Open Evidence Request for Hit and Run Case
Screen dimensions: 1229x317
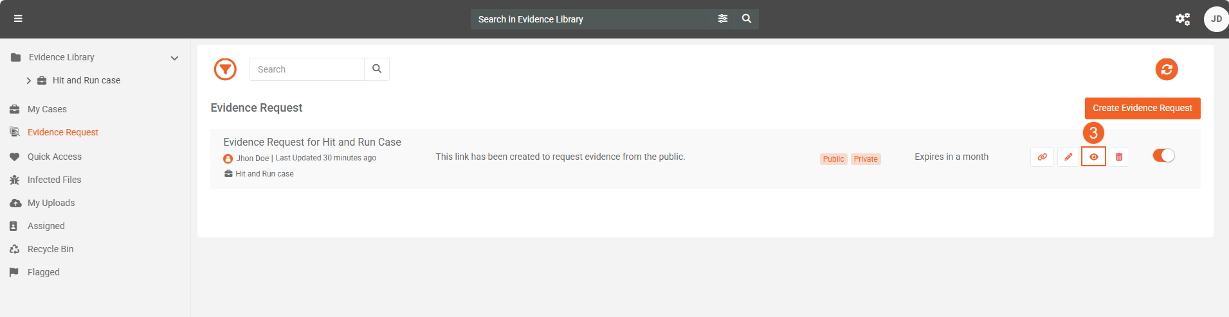(x=312, y=142)
